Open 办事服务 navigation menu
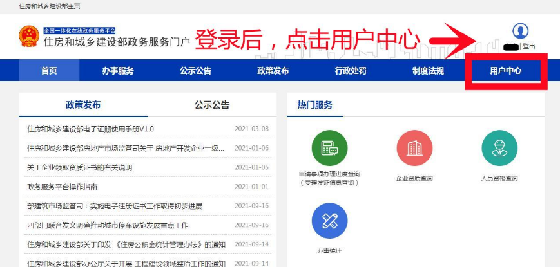The width and height of the screenshot is (560, 267). click(118, 71)
